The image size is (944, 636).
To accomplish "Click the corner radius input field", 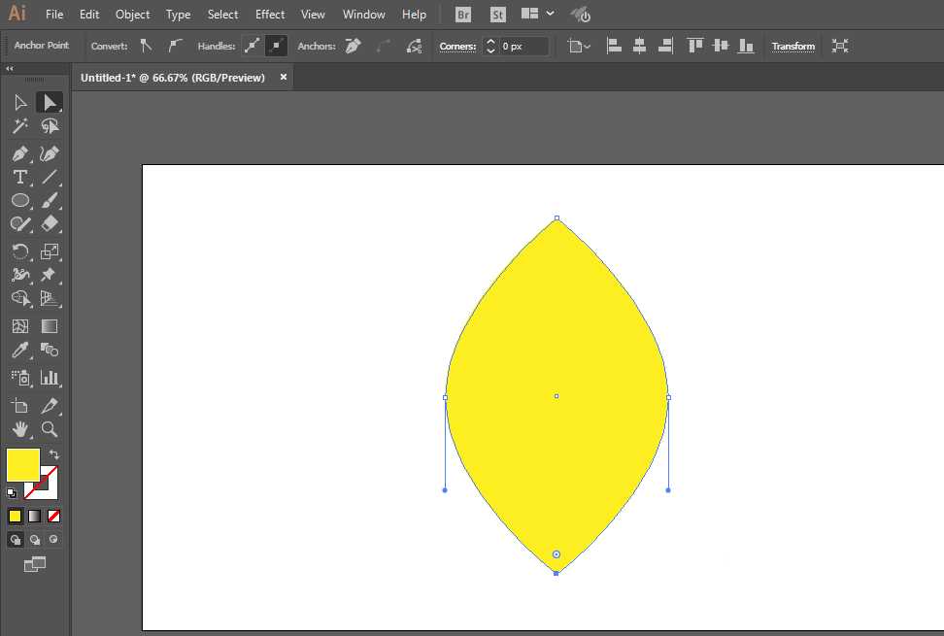I will click(x=523, y=46).
